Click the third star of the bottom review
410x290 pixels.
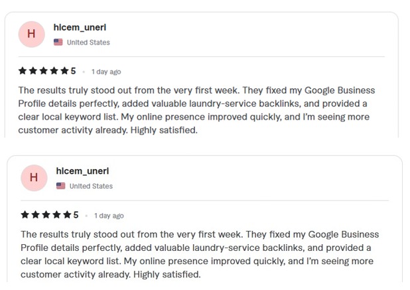pos(46,215)
